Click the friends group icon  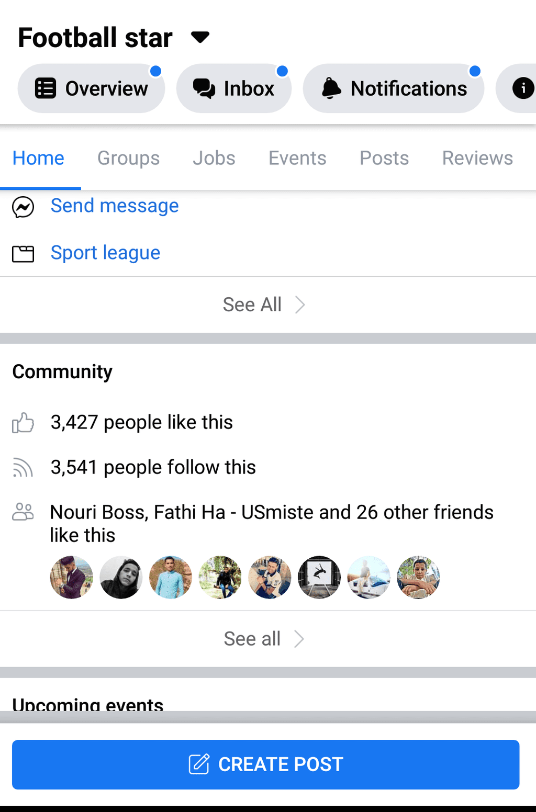click(23, 512)
